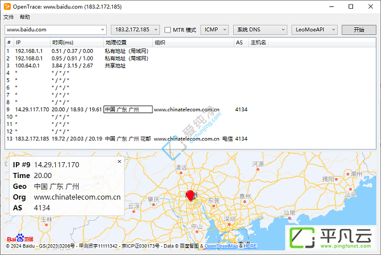This screenshot has width=381, height=255.
Task: Click time cell 20.00 / 18.93 / 19.61
Action: point(77,109)
